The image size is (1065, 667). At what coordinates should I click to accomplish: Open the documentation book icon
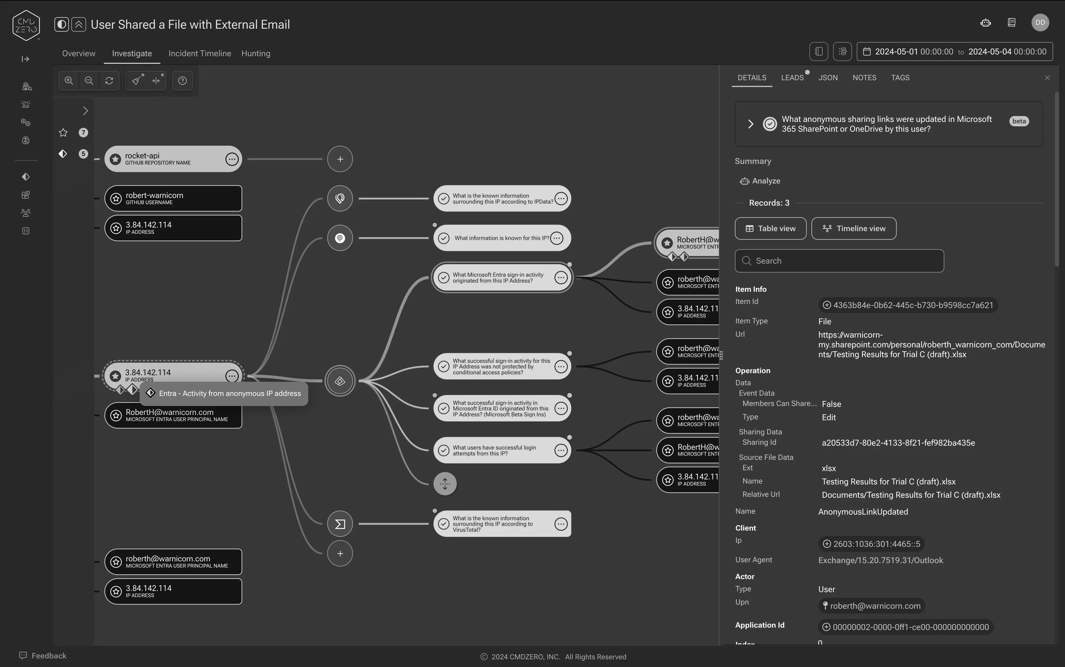(1012, 22)
